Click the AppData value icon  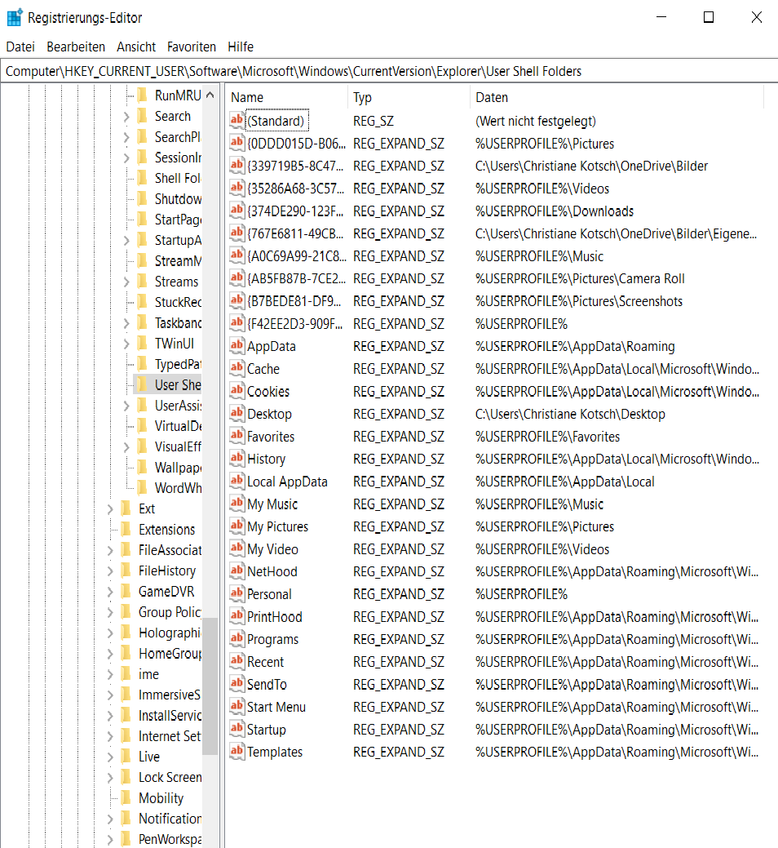pos(236,345)
